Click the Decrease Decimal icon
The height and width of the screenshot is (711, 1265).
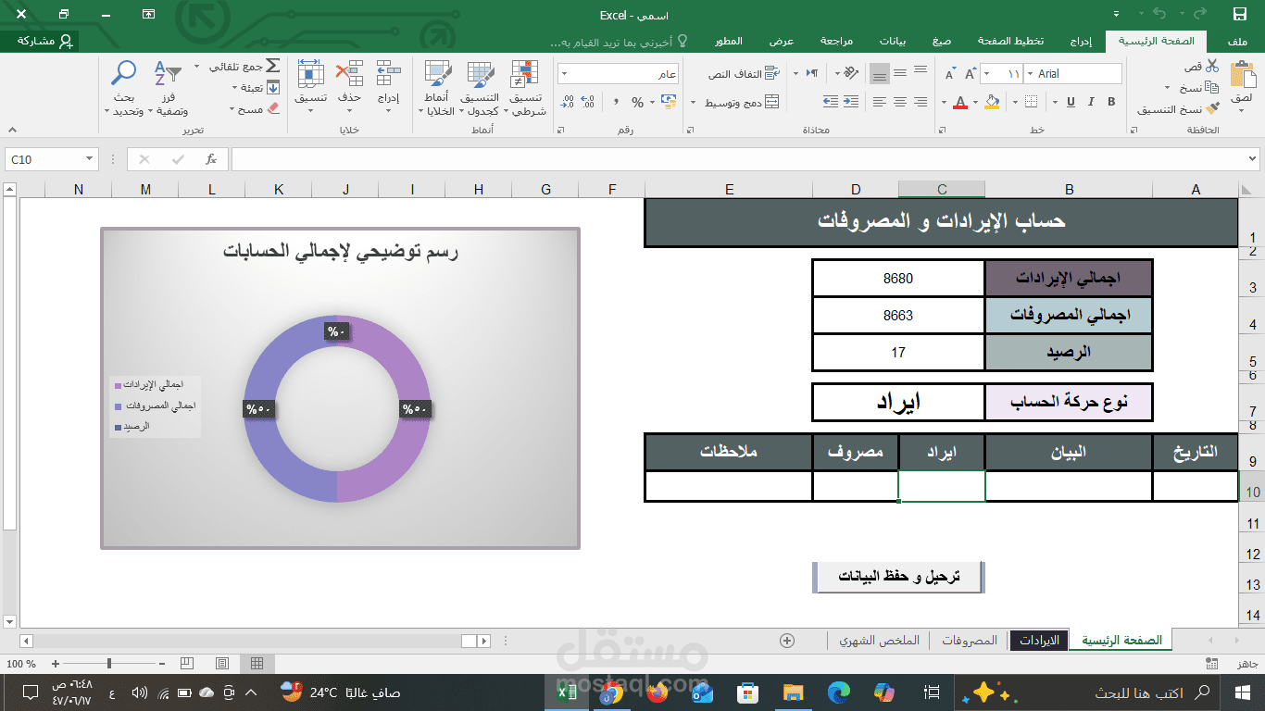click(x=567, y=102)
